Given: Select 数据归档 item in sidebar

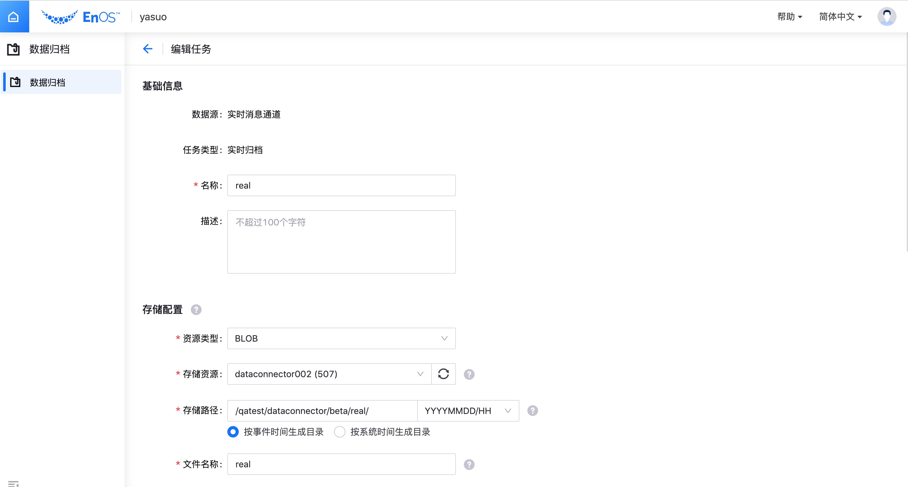Looking at the screenshot, I should coord(62,82).
